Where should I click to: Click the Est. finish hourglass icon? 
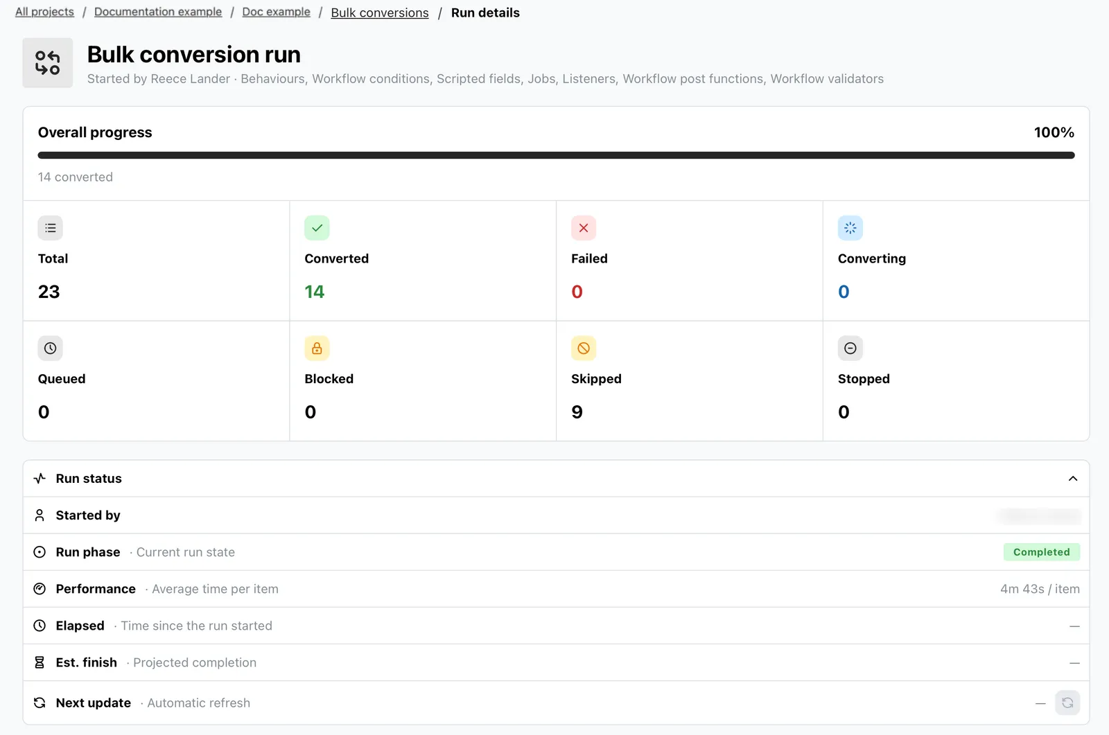(x=40, y=662)
